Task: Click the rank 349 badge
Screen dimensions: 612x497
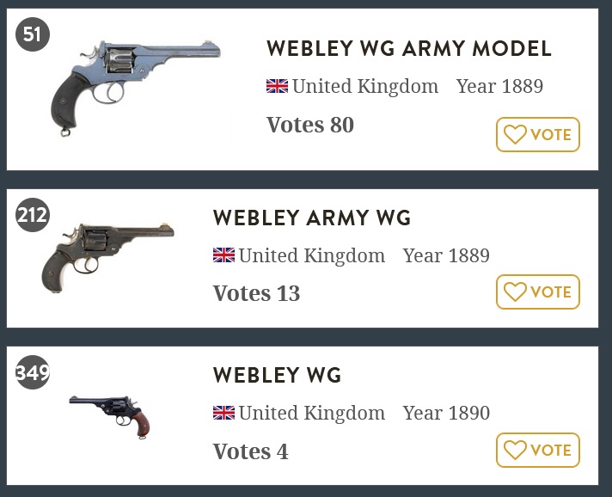Action: pyautogui.click(x=33, y=373)
